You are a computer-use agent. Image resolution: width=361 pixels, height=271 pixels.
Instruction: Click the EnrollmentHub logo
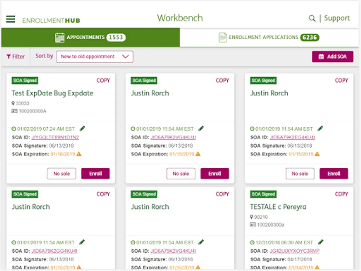[51, 20]
